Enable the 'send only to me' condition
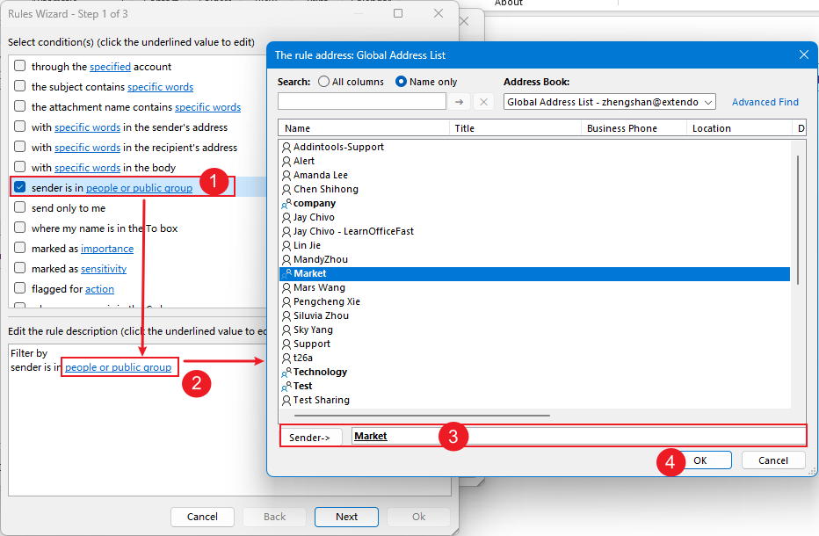This screenshot has width=819, height=536. [x=20, y=208]
